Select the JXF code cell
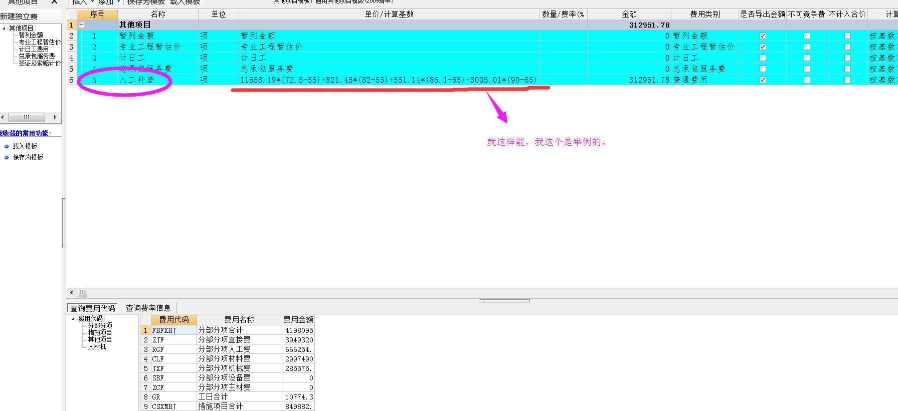898x411 pixels. coord(173,368)
